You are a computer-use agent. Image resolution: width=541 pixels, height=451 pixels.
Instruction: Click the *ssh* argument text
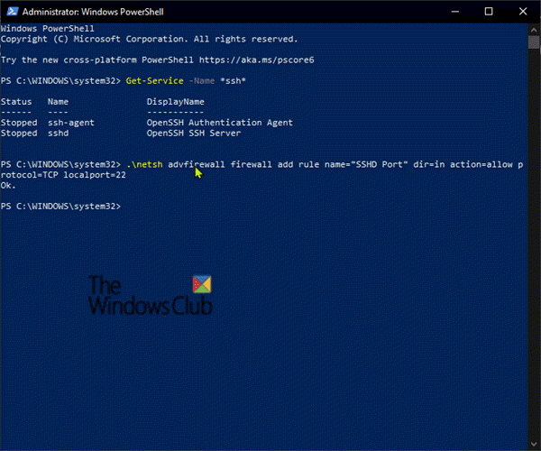tap(233, 81)
